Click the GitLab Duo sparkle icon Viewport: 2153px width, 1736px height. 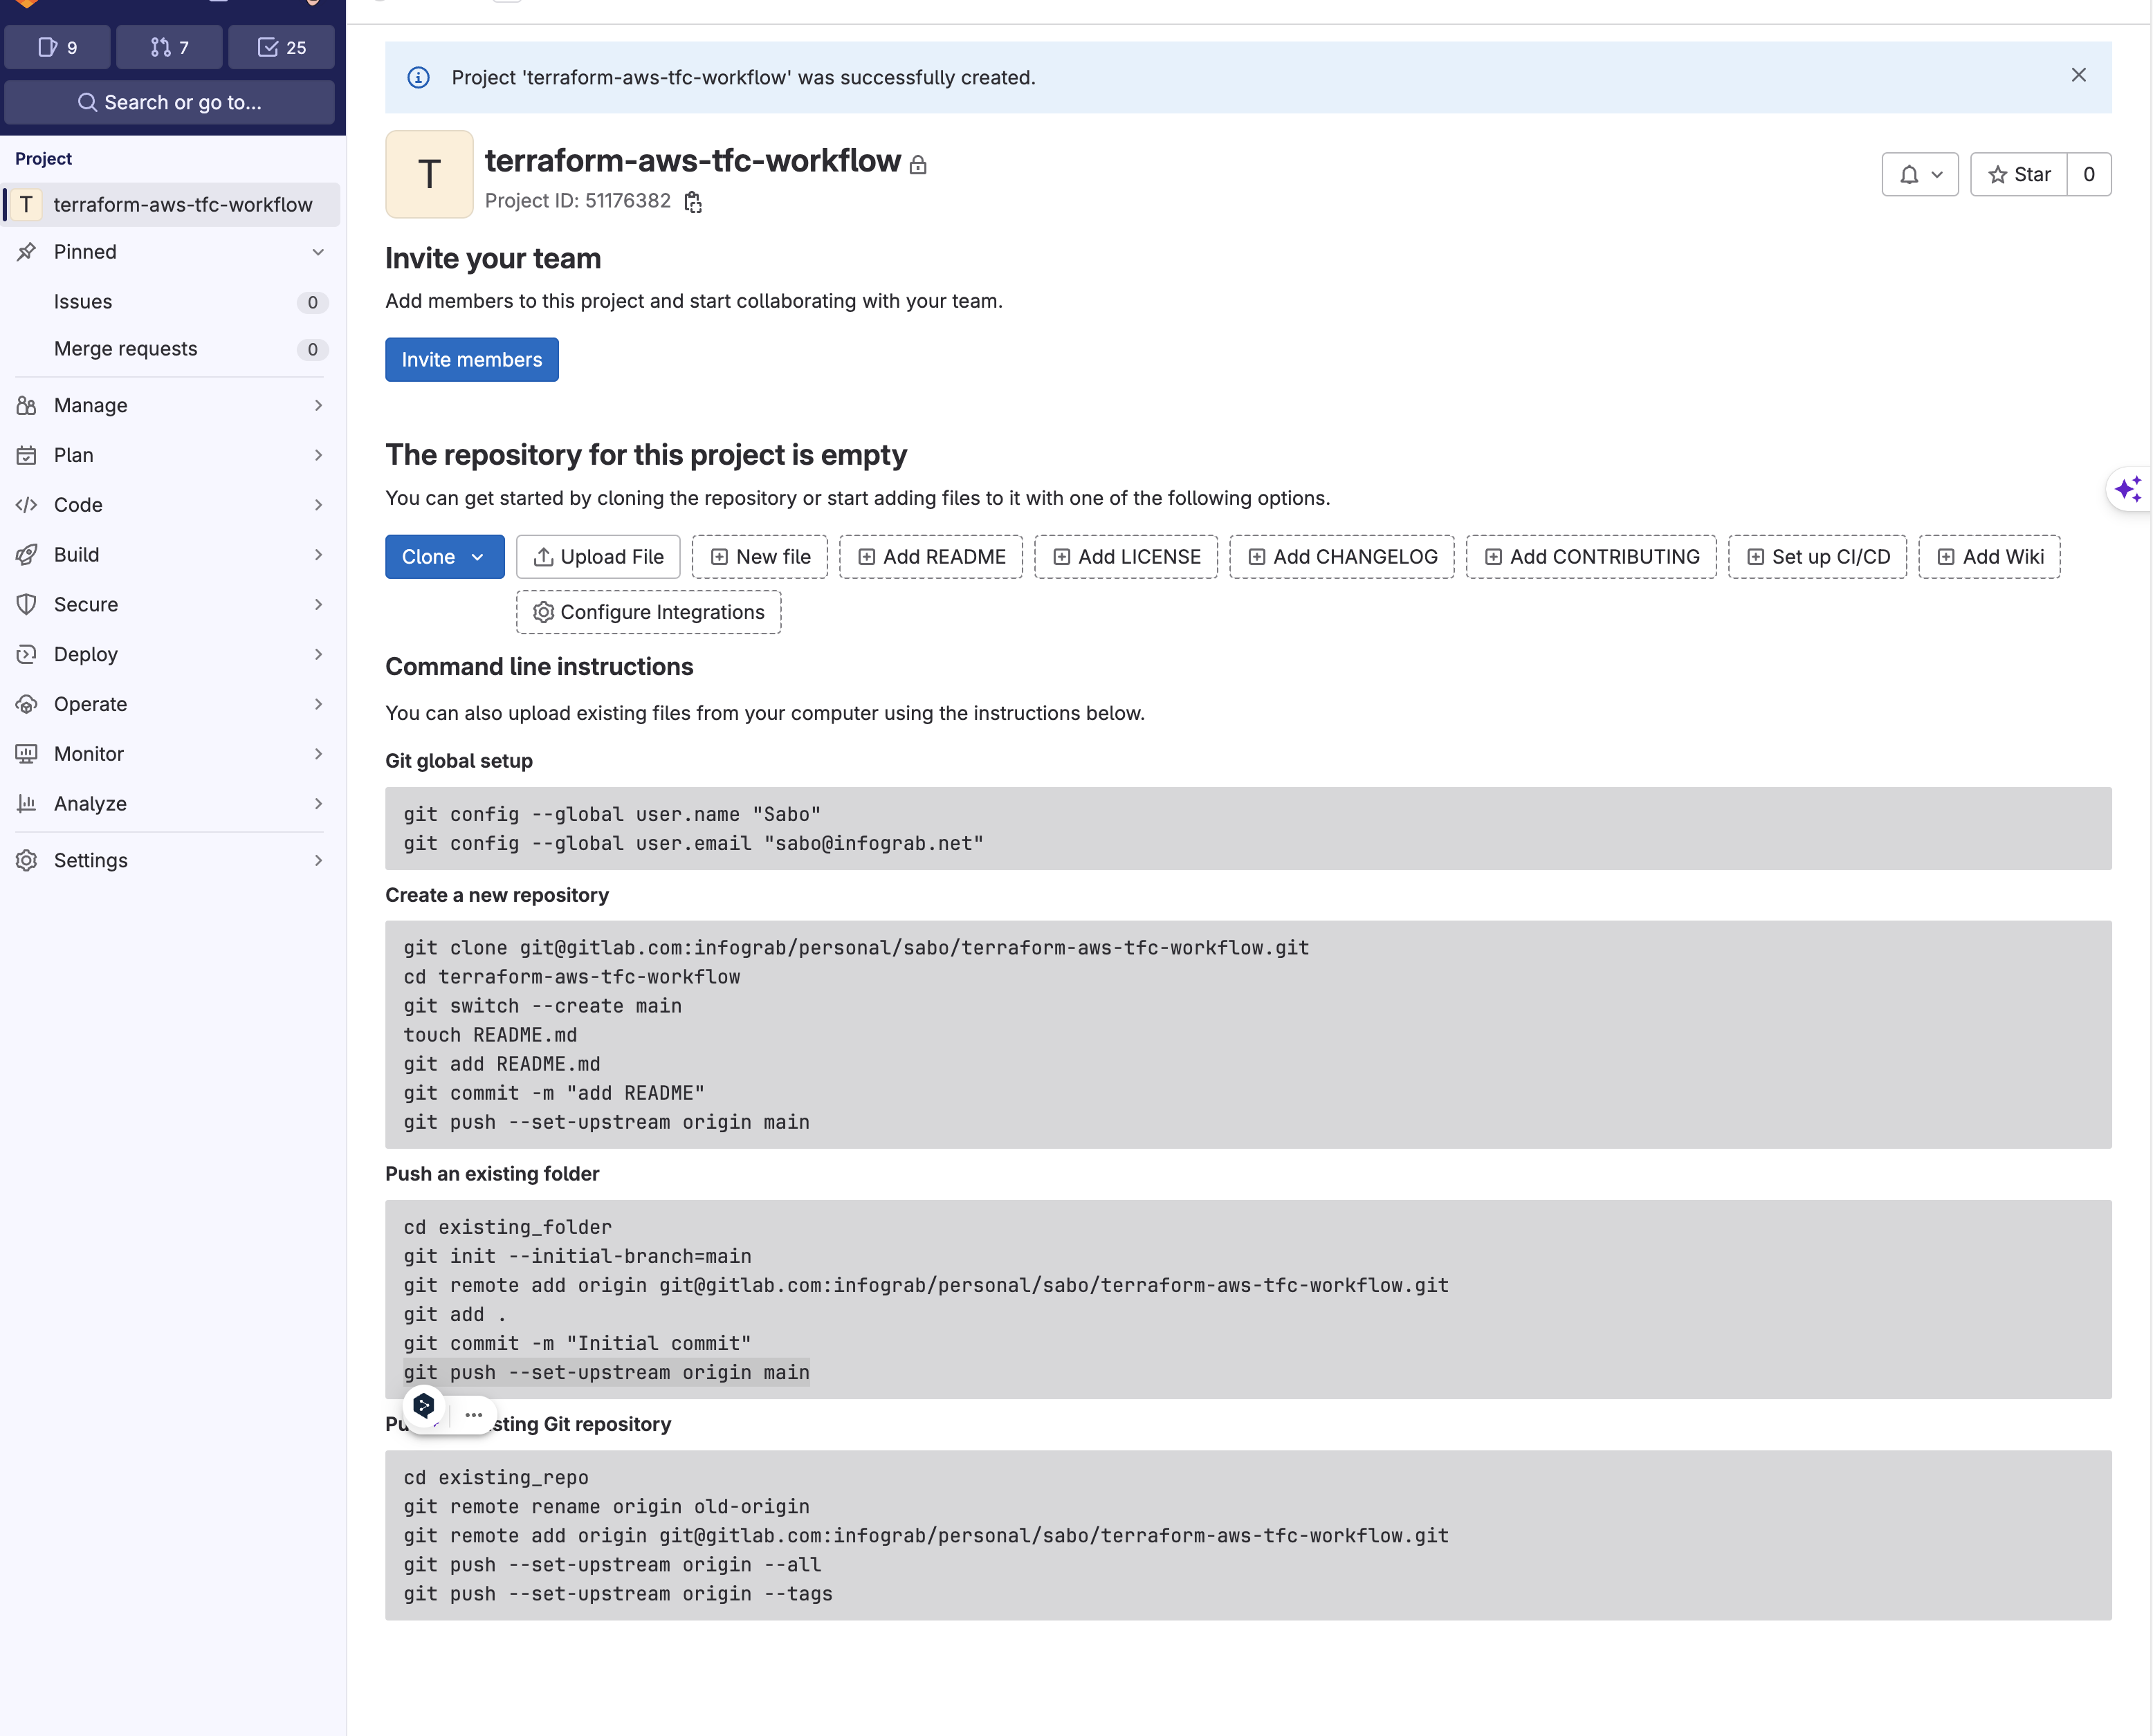2127,489
